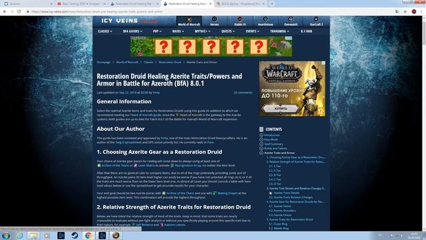Image resolution: width=426 pixels, height=240 pixels.
Task: Click the circle icon beside Spell Summary
Action: pyautogui.click(x=261, y=144)
